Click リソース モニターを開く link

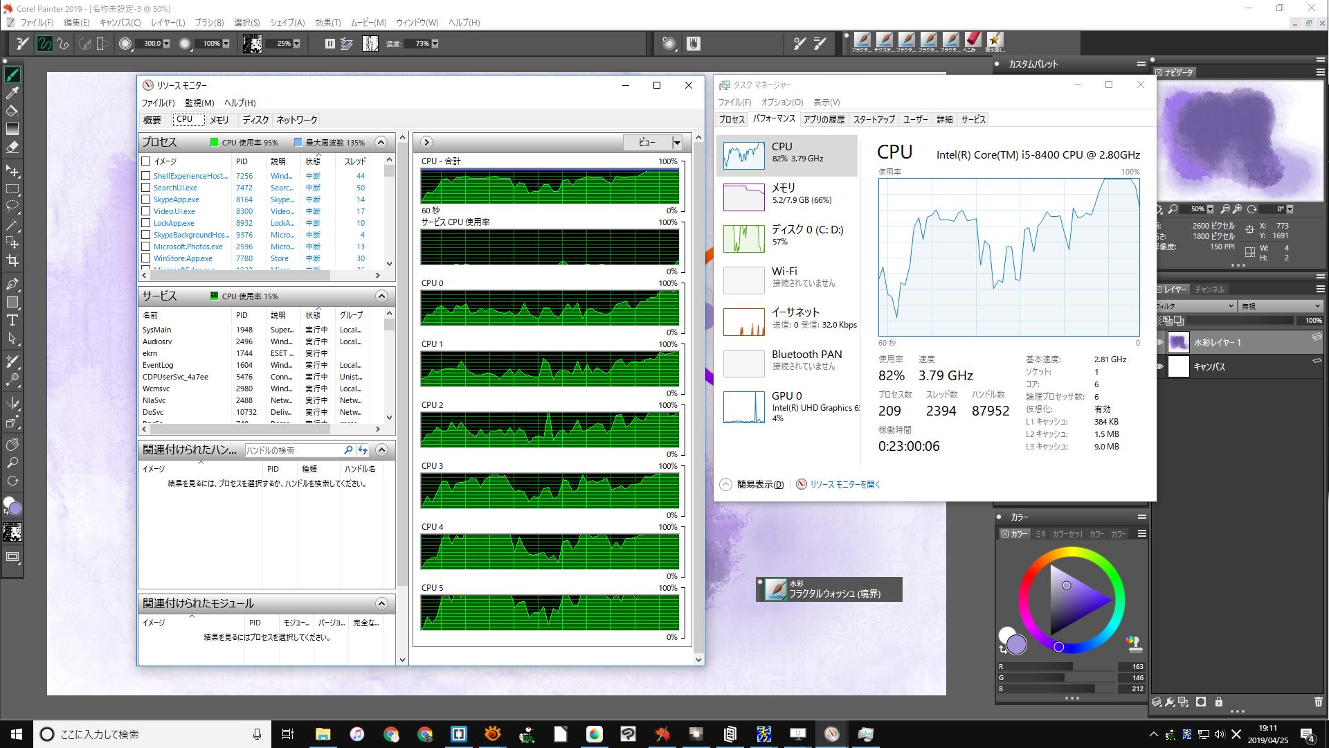click(844, 484)
